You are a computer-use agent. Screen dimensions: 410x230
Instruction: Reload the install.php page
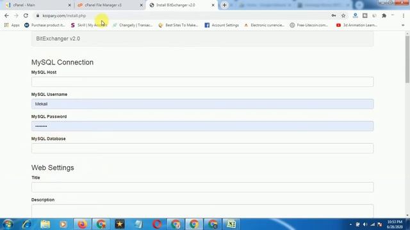(x=26, y=15)
